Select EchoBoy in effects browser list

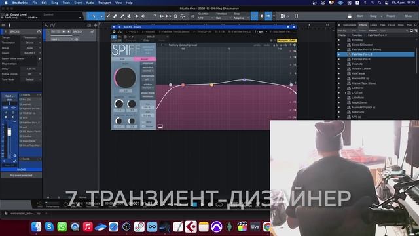(x=357, y=40)
